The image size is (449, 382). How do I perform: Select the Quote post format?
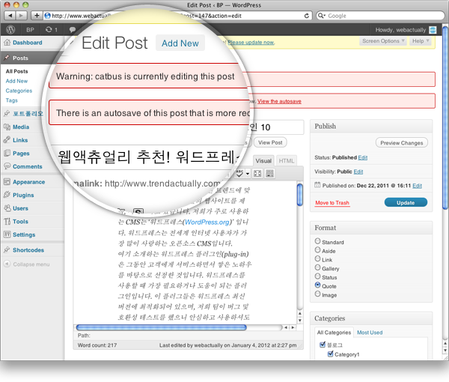[317, 285]
